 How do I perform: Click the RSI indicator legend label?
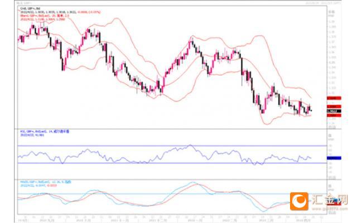tap(45, 132)
